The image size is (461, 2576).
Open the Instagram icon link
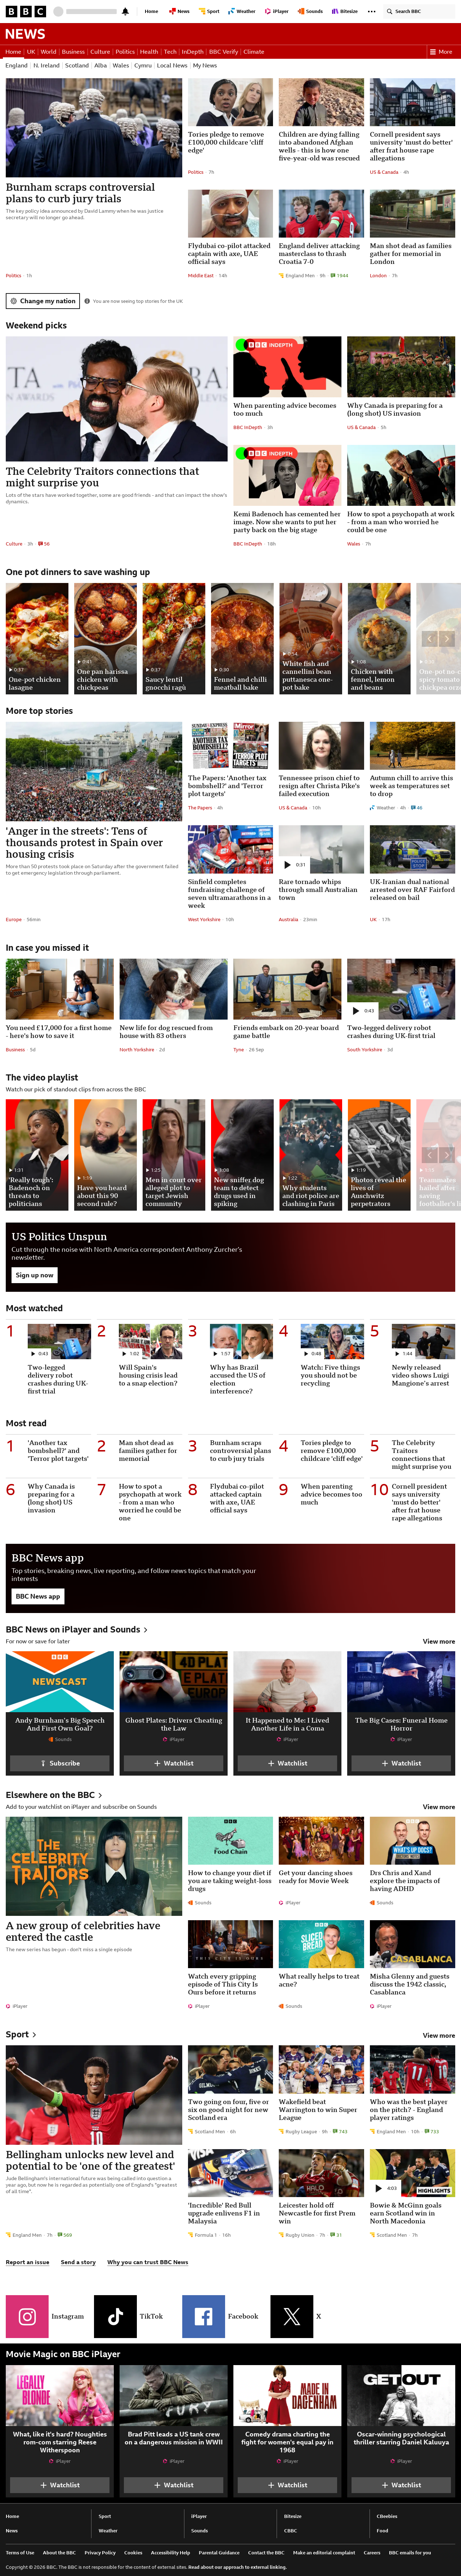tap(27, 2316)
